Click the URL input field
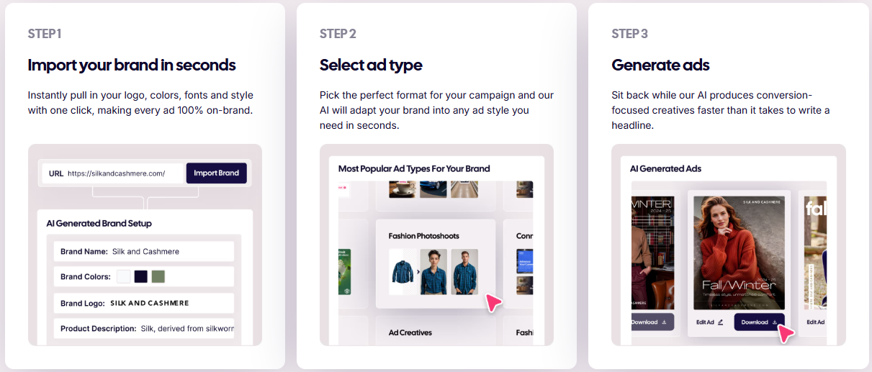Screen dimensions: 872x372 115,173
